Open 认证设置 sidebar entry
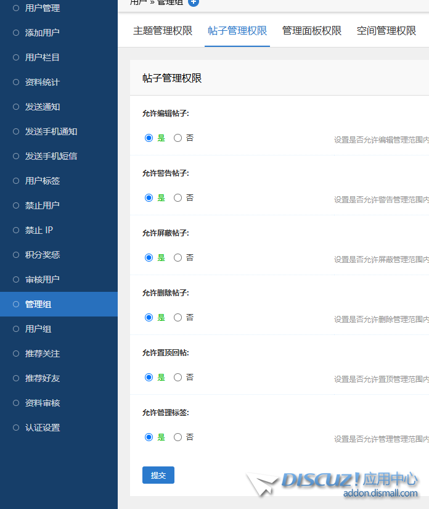Image resolution: width=429 pixels, height=509 pixels. tap(43, 428)
